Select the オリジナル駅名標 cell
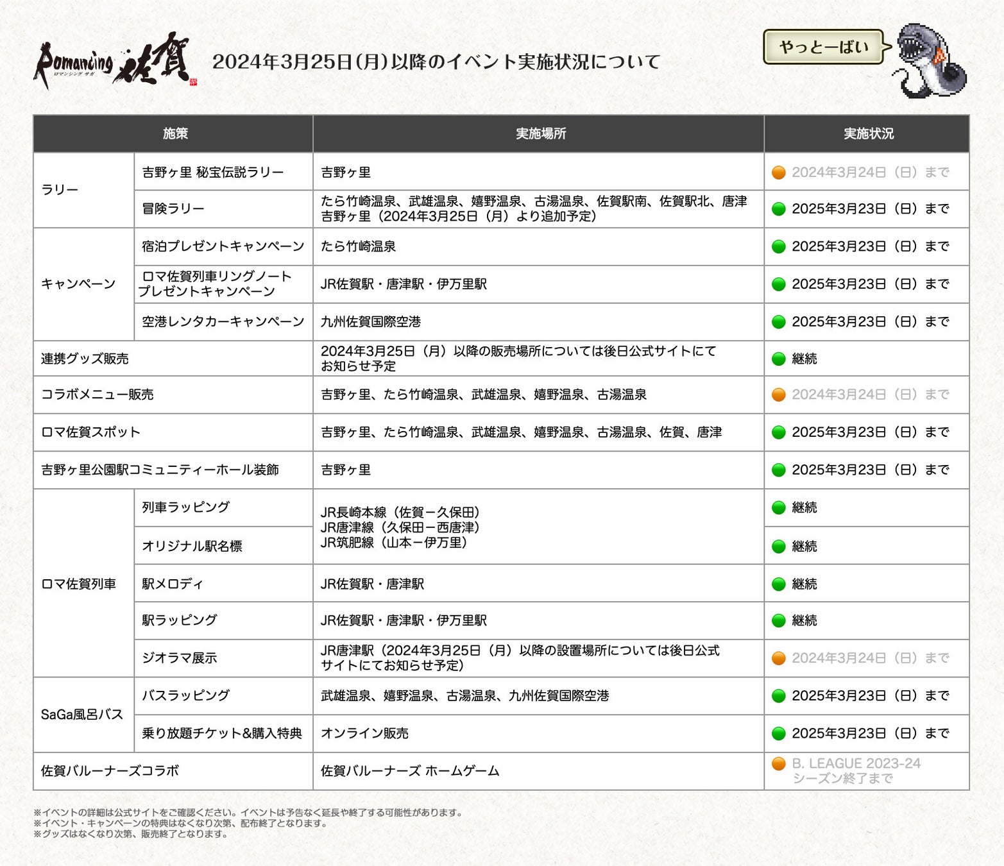The width and height of the screenshot is (1004, 866). click(x=223, y=546)
